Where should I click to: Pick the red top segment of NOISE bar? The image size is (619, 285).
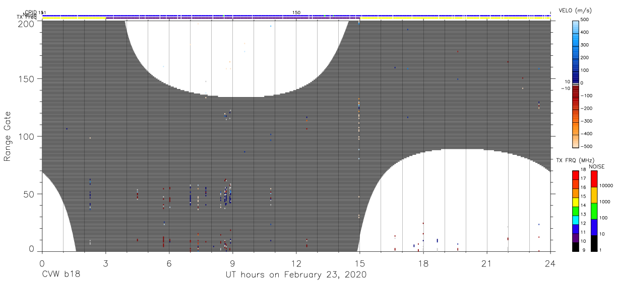(x=594, y=179)
